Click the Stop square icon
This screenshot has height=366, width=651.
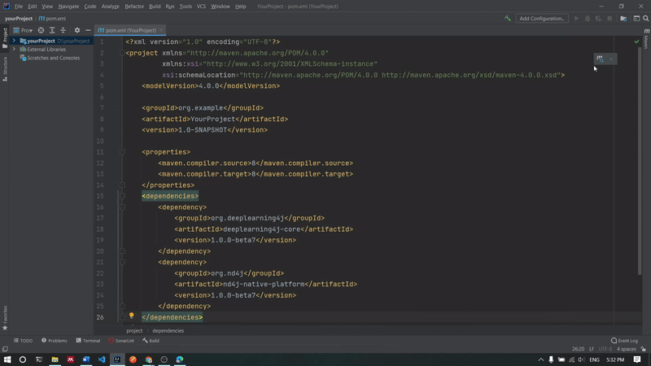pos(609,18)
